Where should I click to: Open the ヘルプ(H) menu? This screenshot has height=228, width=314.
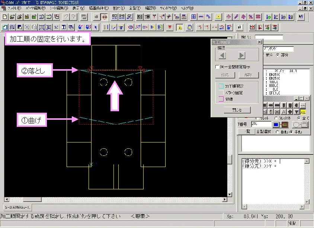(x=187, y=8)
